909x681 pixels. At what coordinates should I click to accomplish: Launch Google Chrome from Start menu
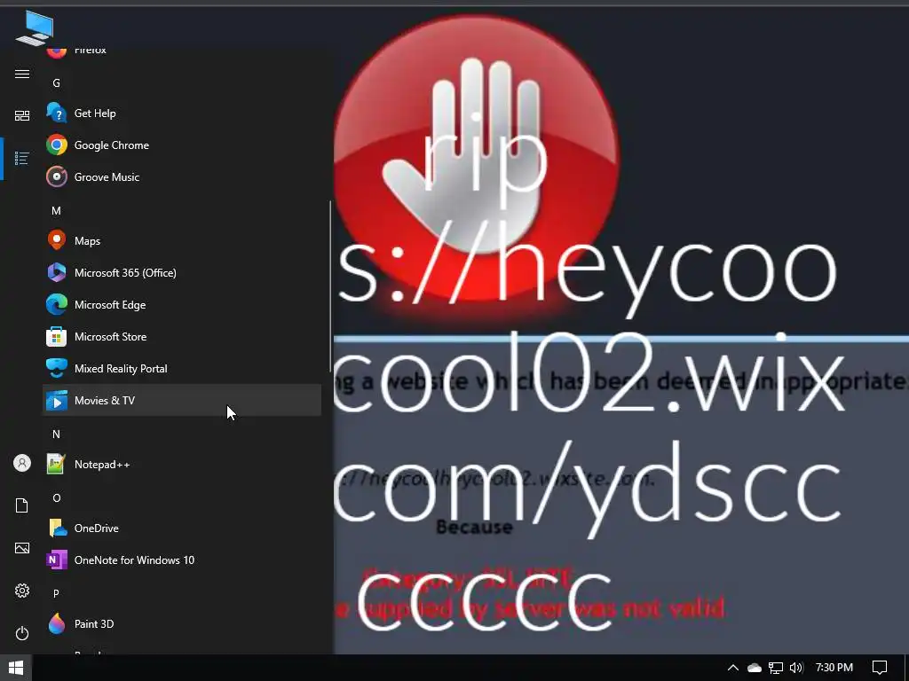coord(181,145)
